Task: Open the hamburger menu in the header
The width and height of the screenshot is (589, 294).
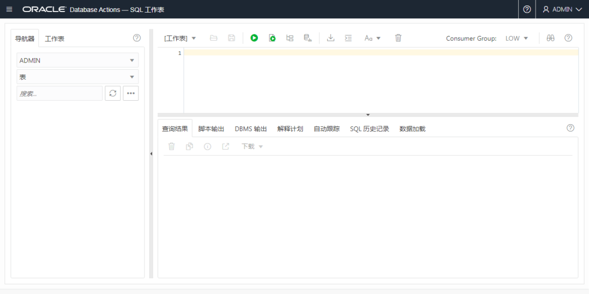Action: 9,9
